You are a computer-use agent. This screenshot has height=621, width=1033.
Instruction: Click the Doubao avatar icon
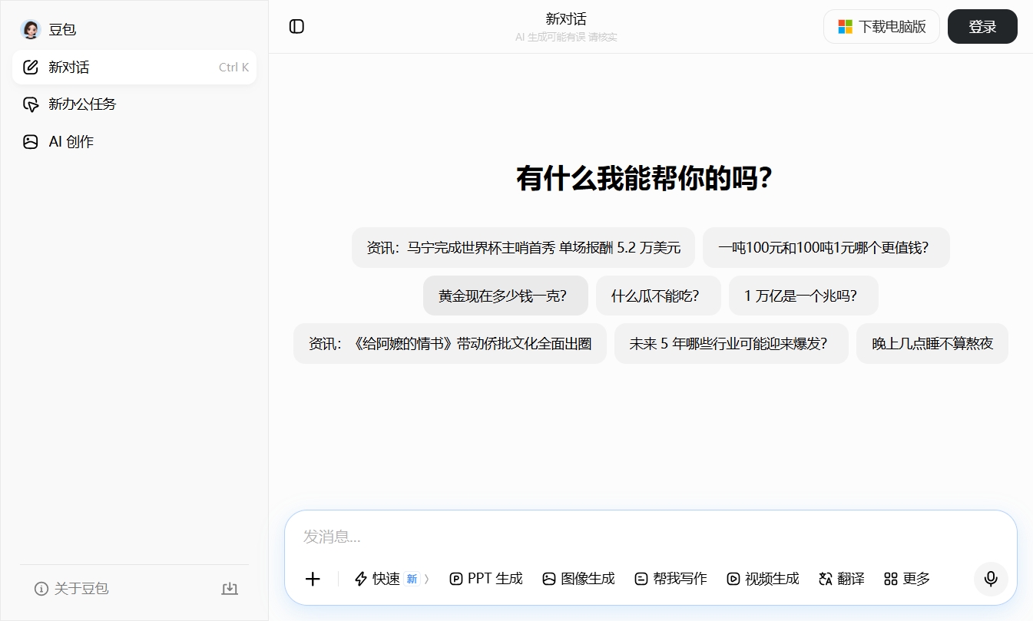point(30,30)
